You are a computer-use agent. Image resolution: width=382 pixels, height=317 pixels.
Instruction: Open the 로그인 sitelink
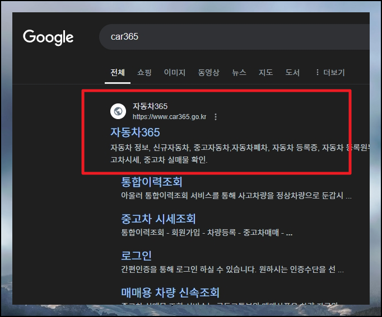137,256
